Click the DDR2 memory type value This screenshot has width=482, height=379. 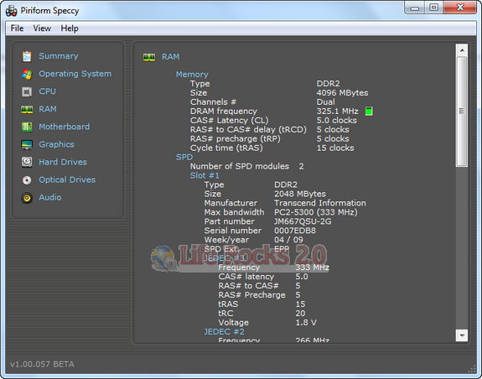[x=328, y=84]
